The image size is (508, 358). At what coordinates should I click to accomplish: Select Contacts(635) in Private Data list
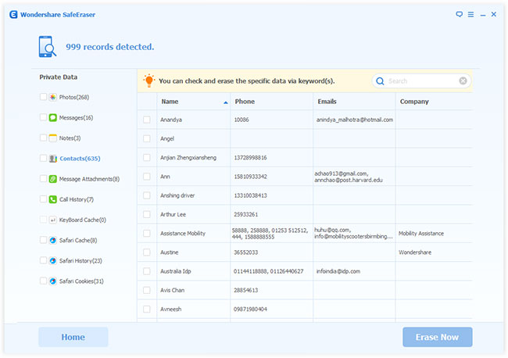[x=80, y=159]
